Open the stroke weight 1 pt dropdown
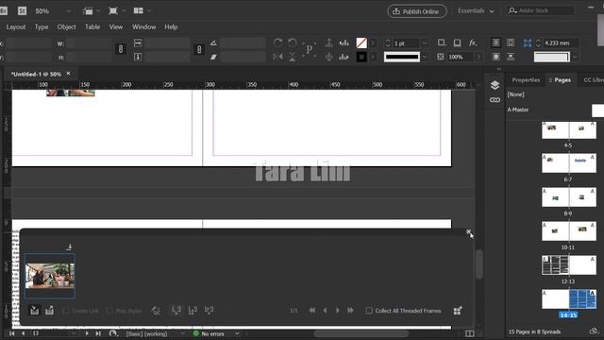 [425, 43]
